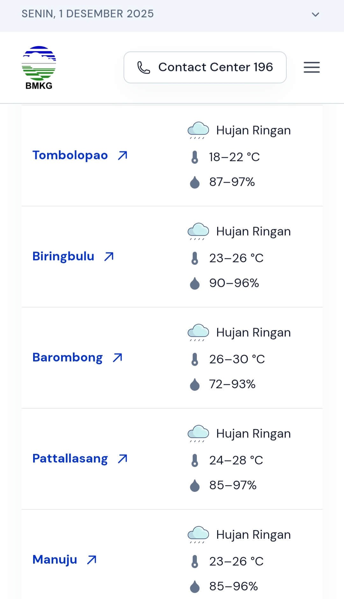This screenshot has width=344, height=599.
Task: Click the arrow icon beside Pattallasang
Action: pos(123,459)
